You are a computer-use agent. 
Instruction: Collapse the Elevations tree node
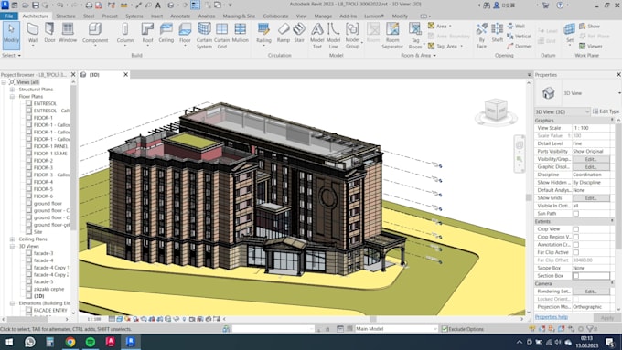pyautogui.click(x=12, y=303)
